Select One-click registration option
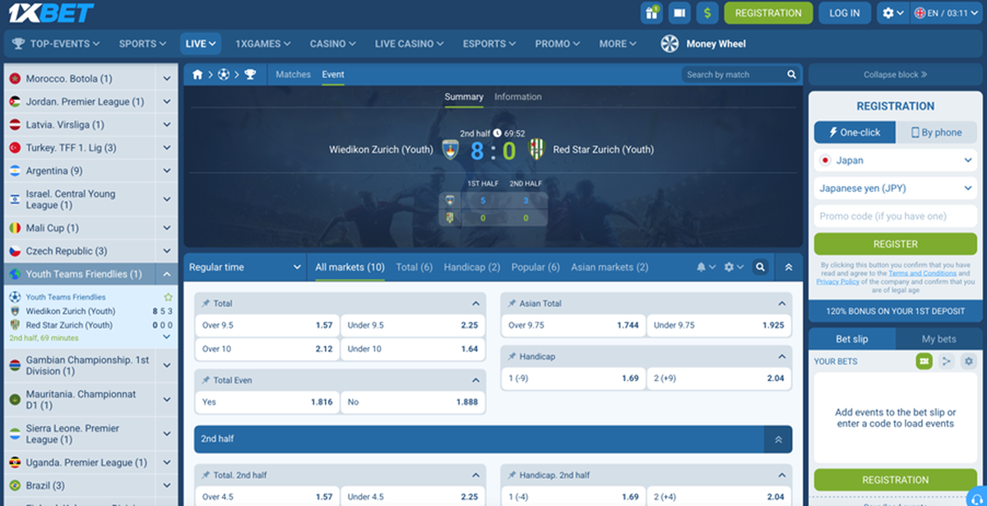 855,132
